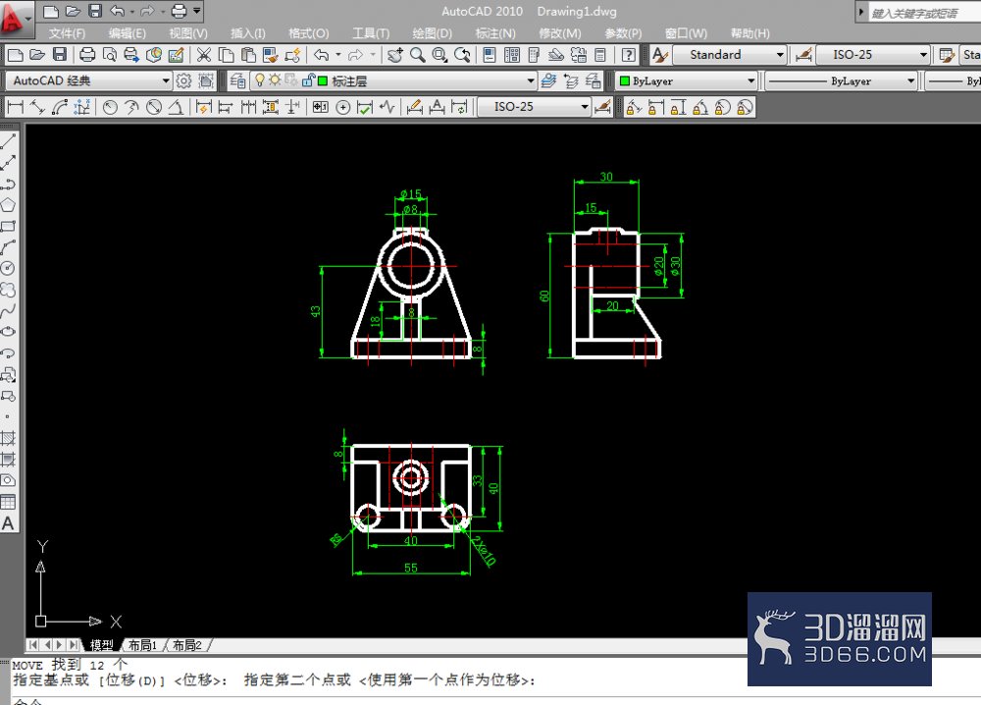The image size is (981, 705).
Task: Open the 编辑(E) menu
Action: pyautogui.click(x=127, y=33)
